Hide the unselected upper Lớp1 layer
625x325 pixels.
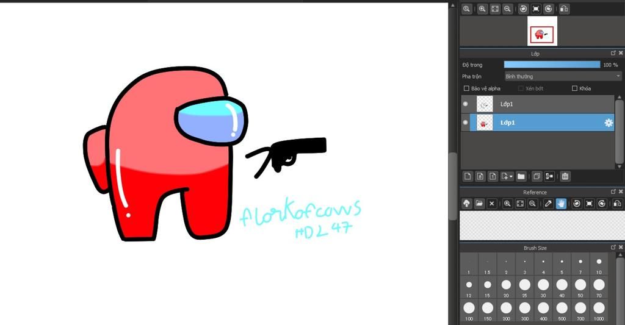click(465, 104)
